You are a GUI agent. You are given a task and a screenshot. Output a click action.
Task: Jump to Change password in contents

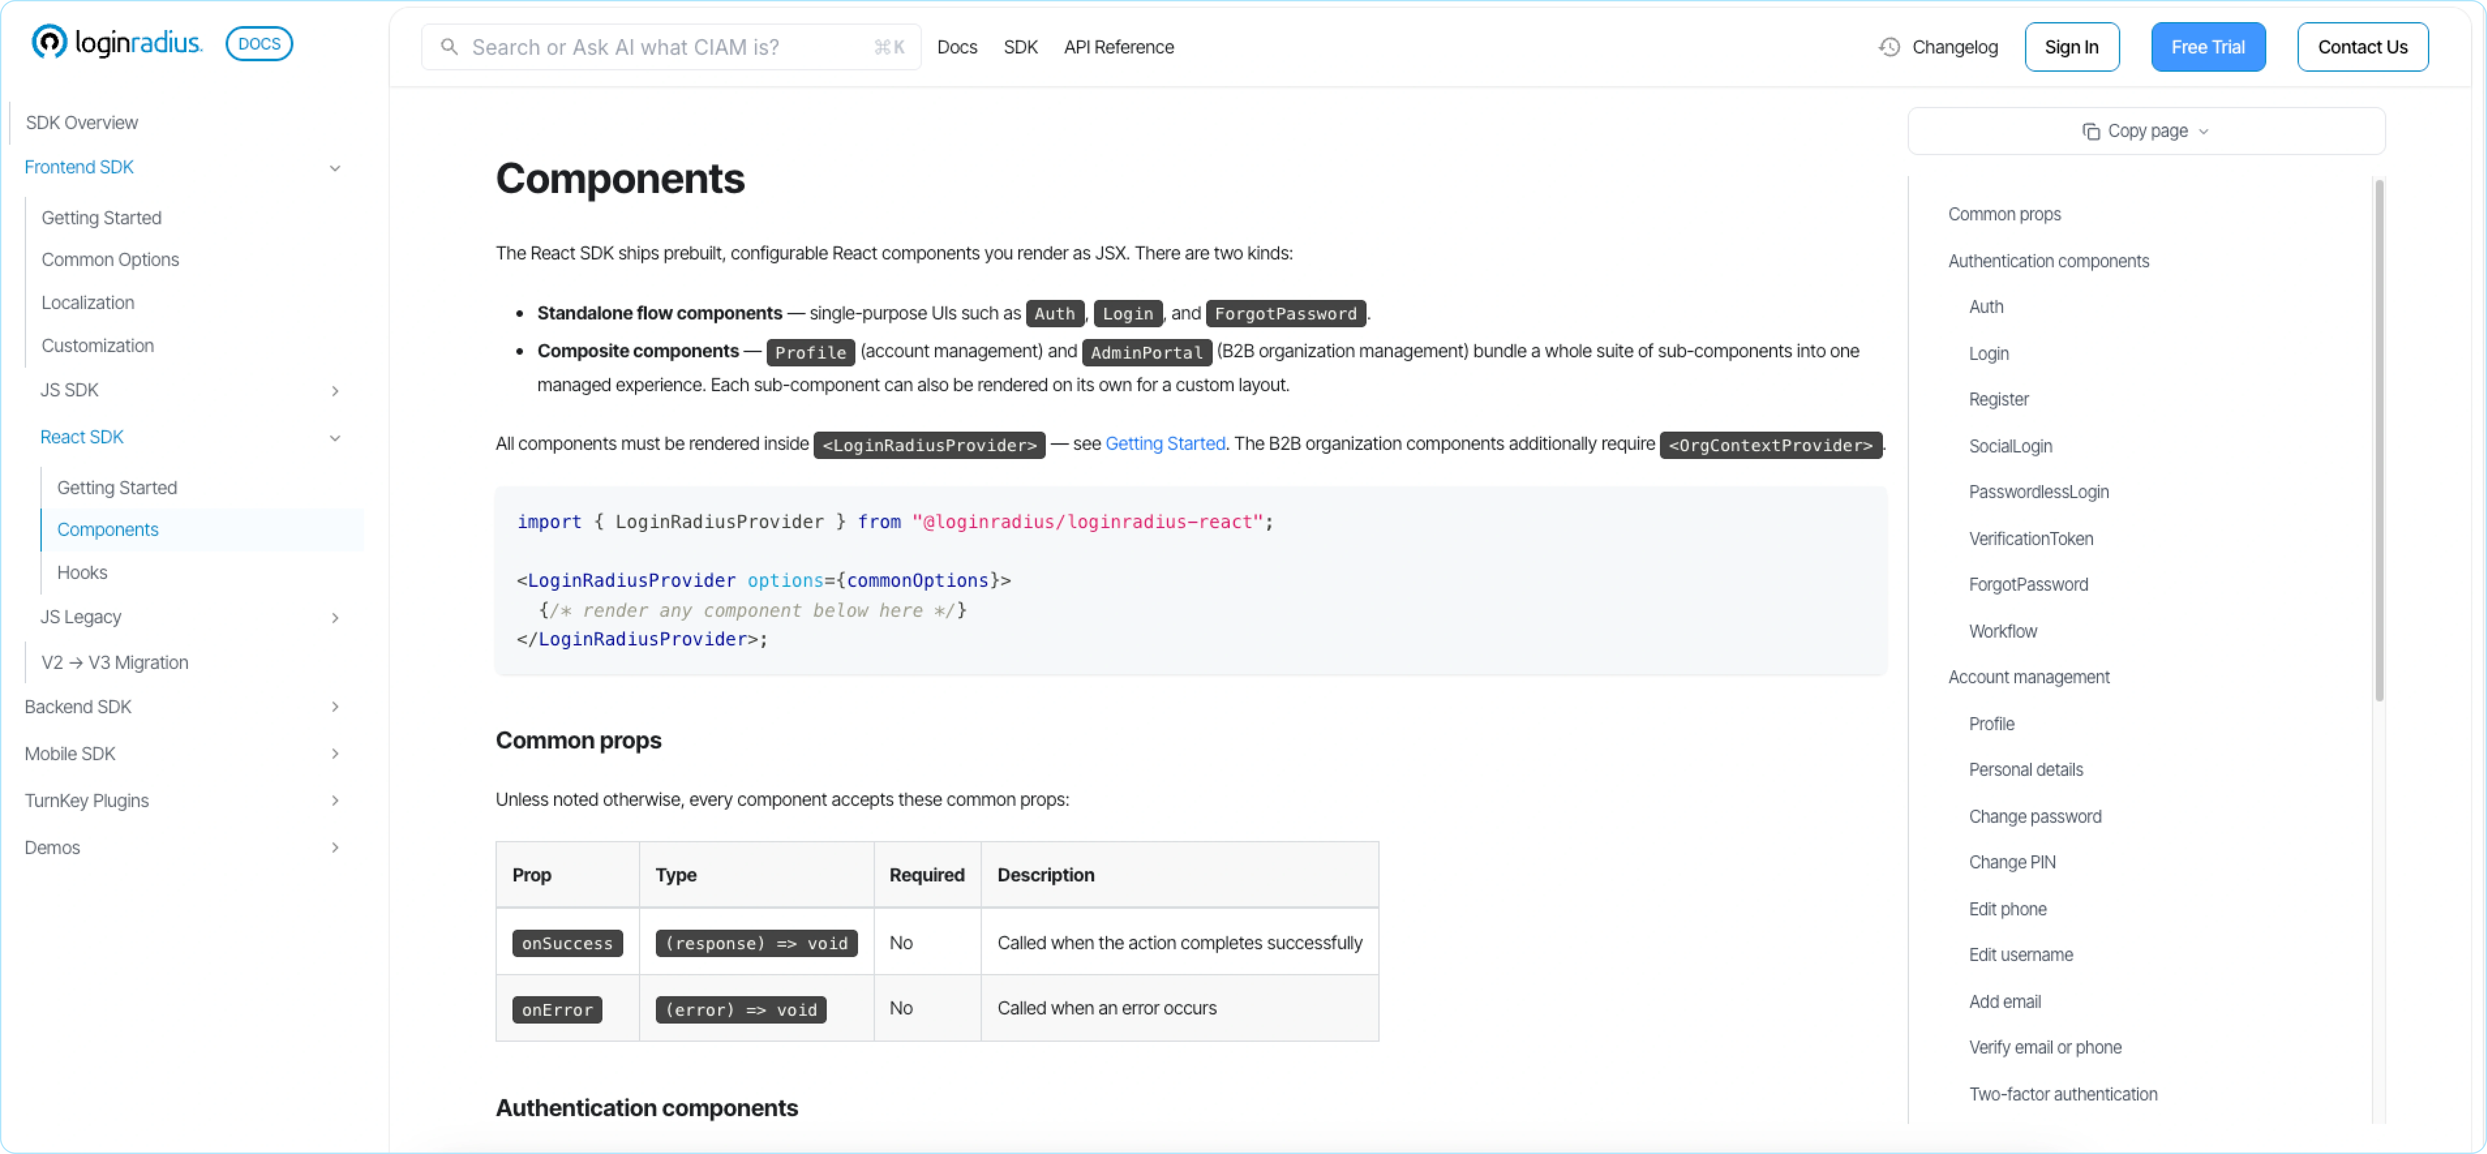click(x=2035, y=817)
